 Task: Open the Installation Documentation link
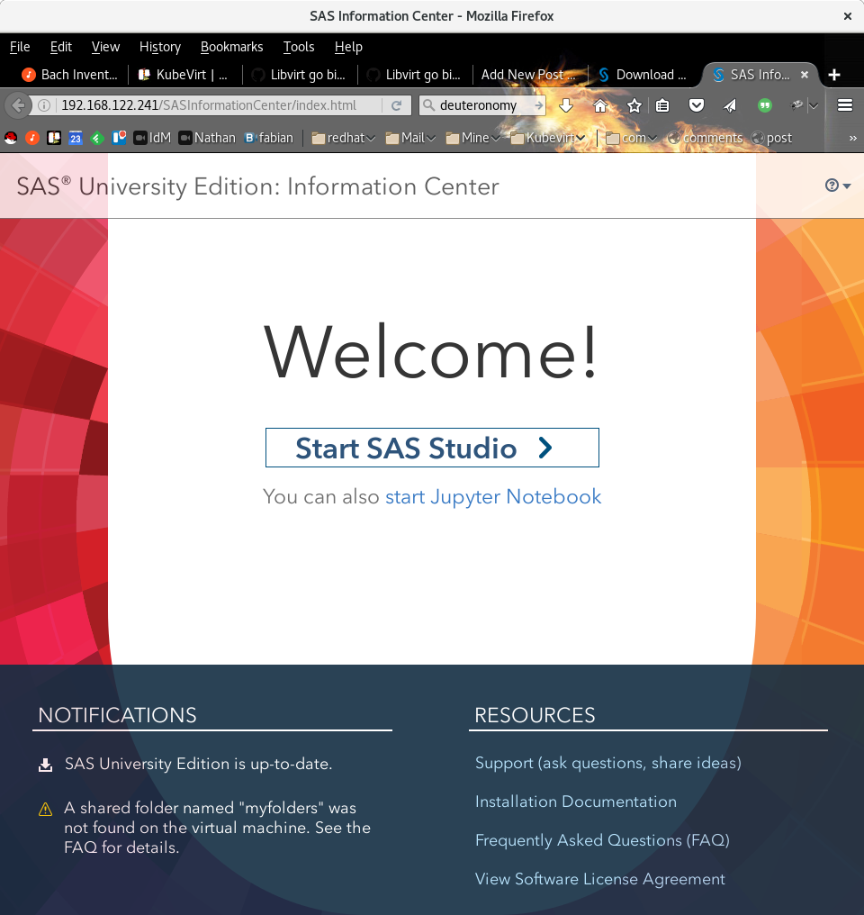pyautogui.click(x=576, y=802)
